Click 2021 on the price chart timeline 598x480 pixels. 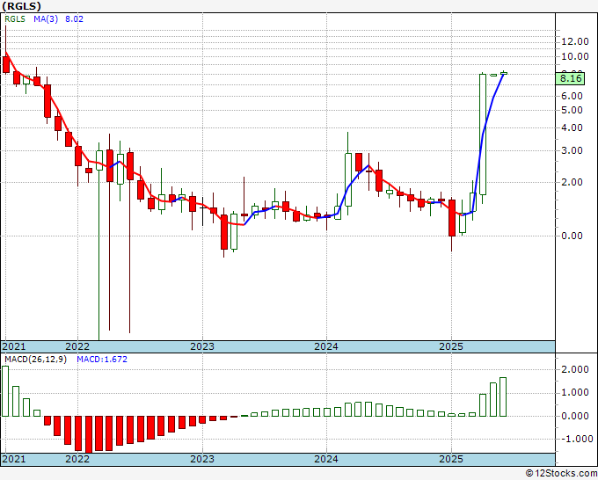[x=14, y=346]
